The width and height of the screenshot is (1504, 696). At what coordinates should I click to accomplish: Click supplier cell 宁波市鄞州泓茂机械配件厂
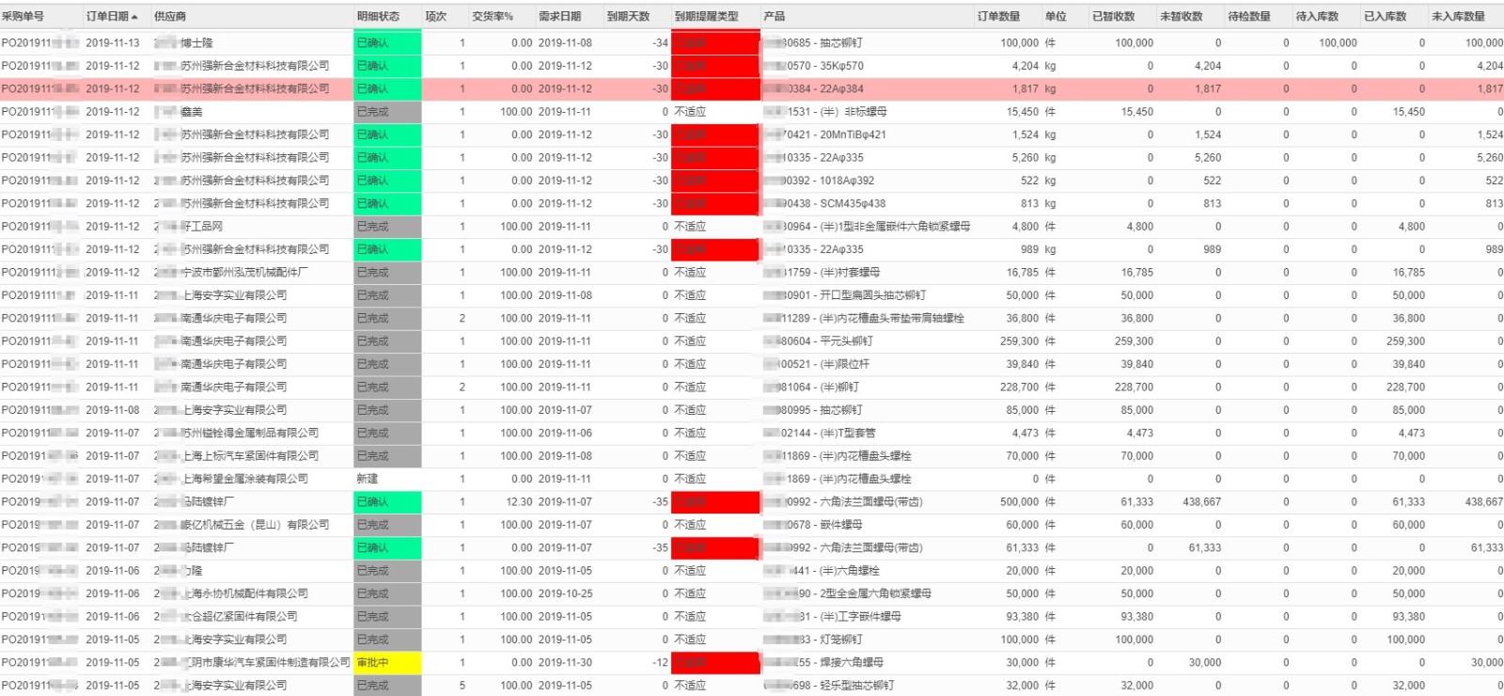[244, 273]
